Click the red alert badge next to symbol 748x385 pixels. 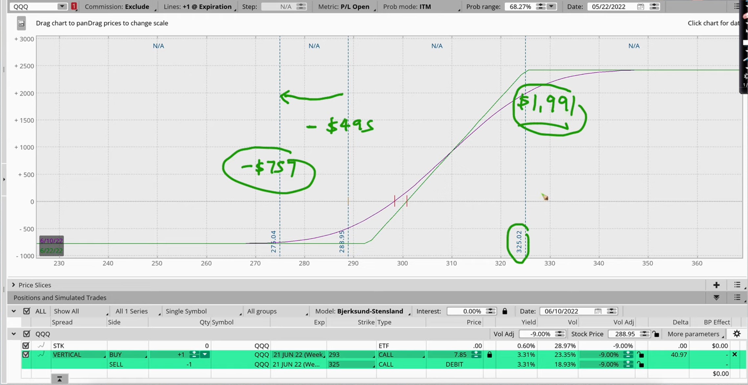[x=74, y=6]
